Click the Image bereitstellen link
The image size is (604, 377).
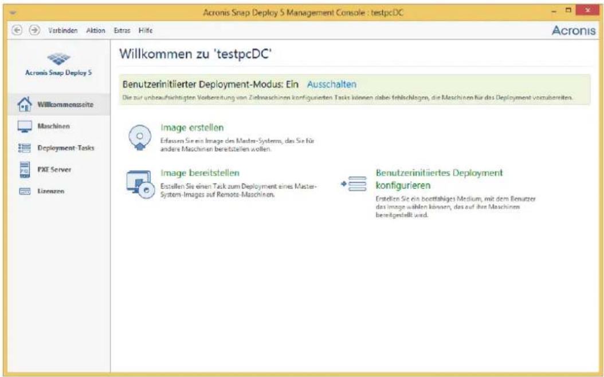tap(200, 173)
